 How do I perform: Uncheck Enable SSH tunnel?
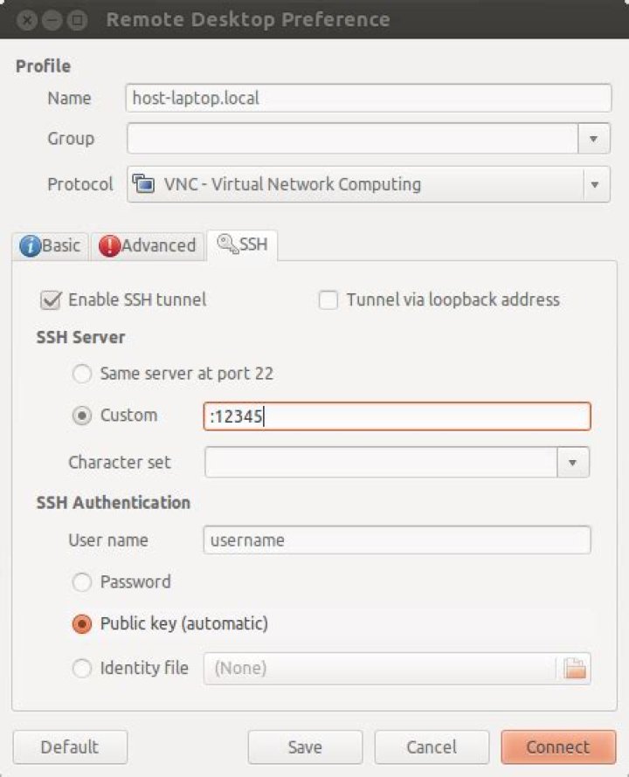(51, 300)
